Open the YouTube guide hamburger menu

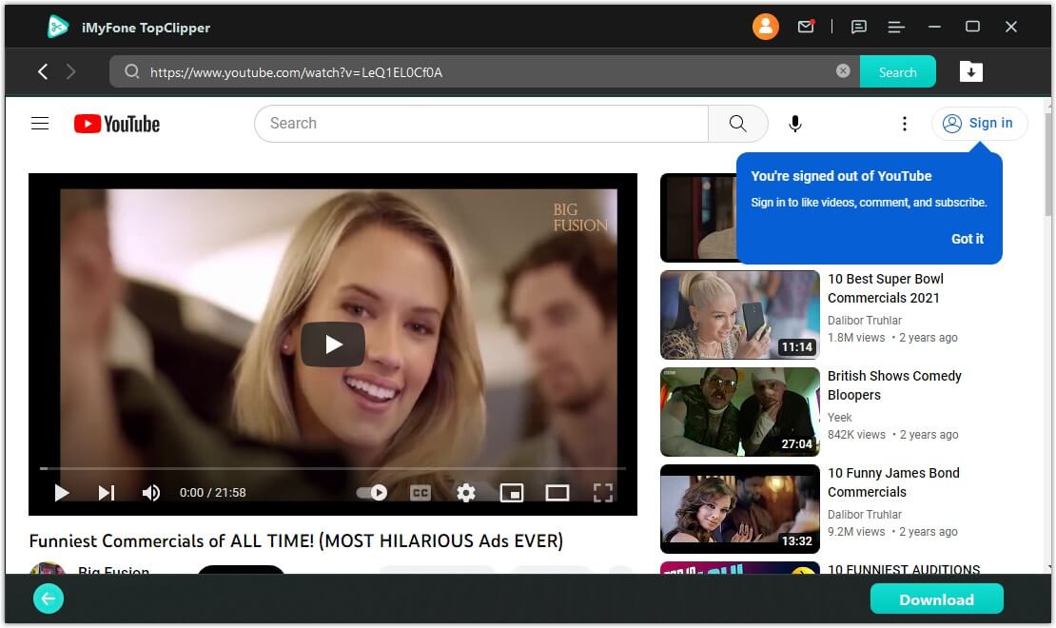point(40,124)
